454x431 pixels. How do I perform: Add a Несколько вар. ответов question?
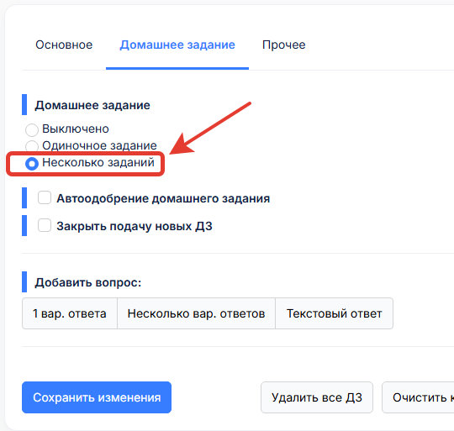coord(196,313)
